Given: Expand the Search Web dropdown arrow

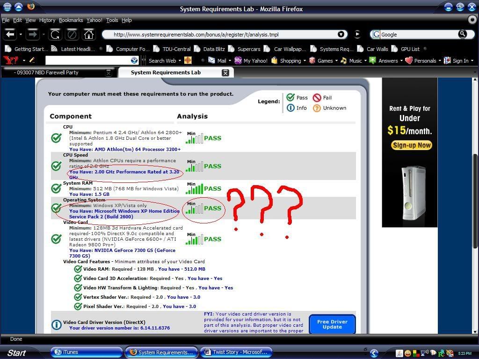Looking at the screenshot, I should click(x=180, y=61).
